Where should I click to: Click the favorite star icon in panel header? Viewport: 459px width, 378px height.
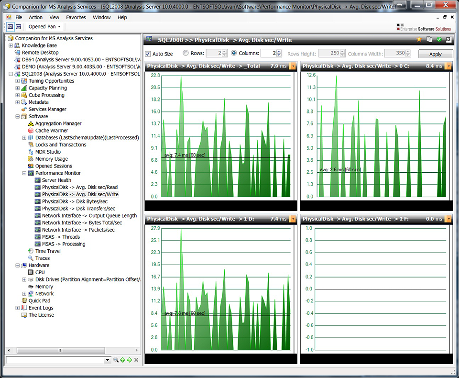(419, 40)
